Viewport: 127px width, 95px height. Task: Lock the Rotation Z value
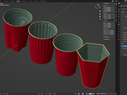[x=113, y=18]
